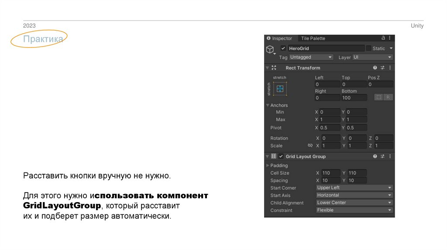The image size is (447, 250).
Task: Enable the Static checkbox
Action: pyautogui.click(x=368, y=48)
